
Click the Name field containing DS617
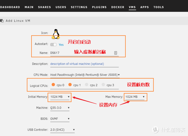[85, 53]
